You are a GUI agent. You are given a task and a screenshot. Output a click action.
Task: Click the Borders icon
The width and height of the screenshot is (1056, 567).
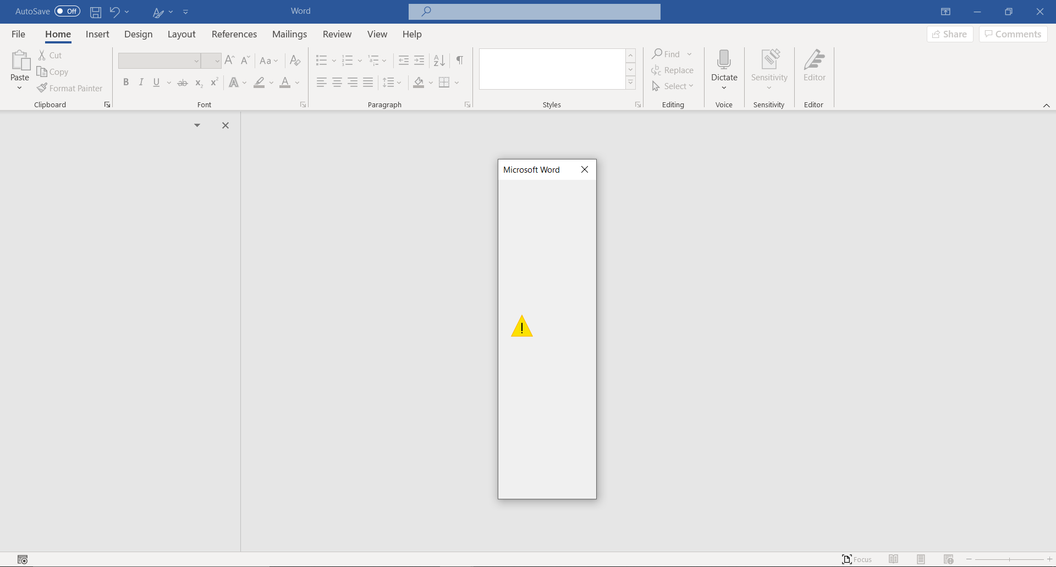pos(444,82)
